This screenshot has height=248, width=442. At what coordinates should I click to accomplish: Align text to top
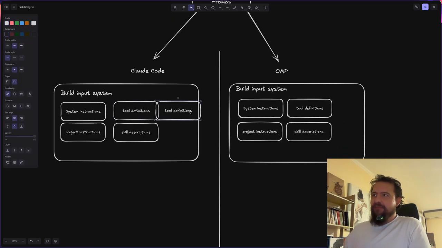(x=8, y=126)
